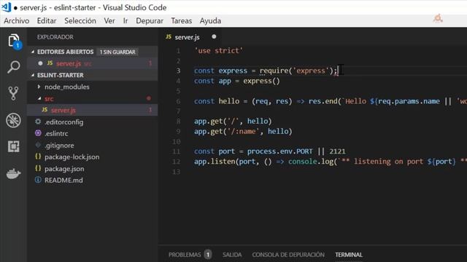Click braces icon beside package.json

point(38,168)
